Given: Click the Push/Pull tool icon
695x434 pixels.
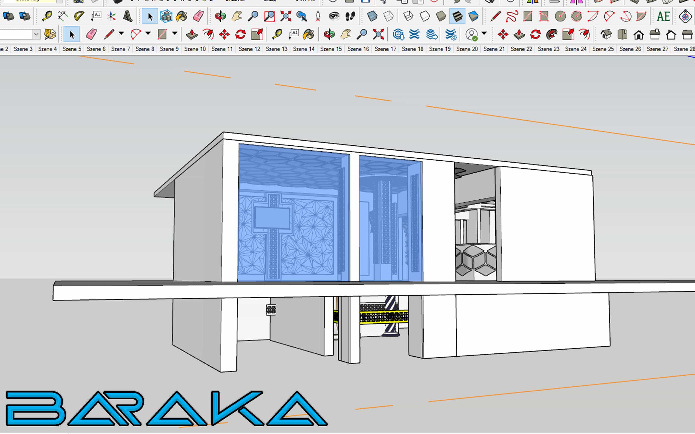Looking at the screenshot, I should [x=192, y=34].
